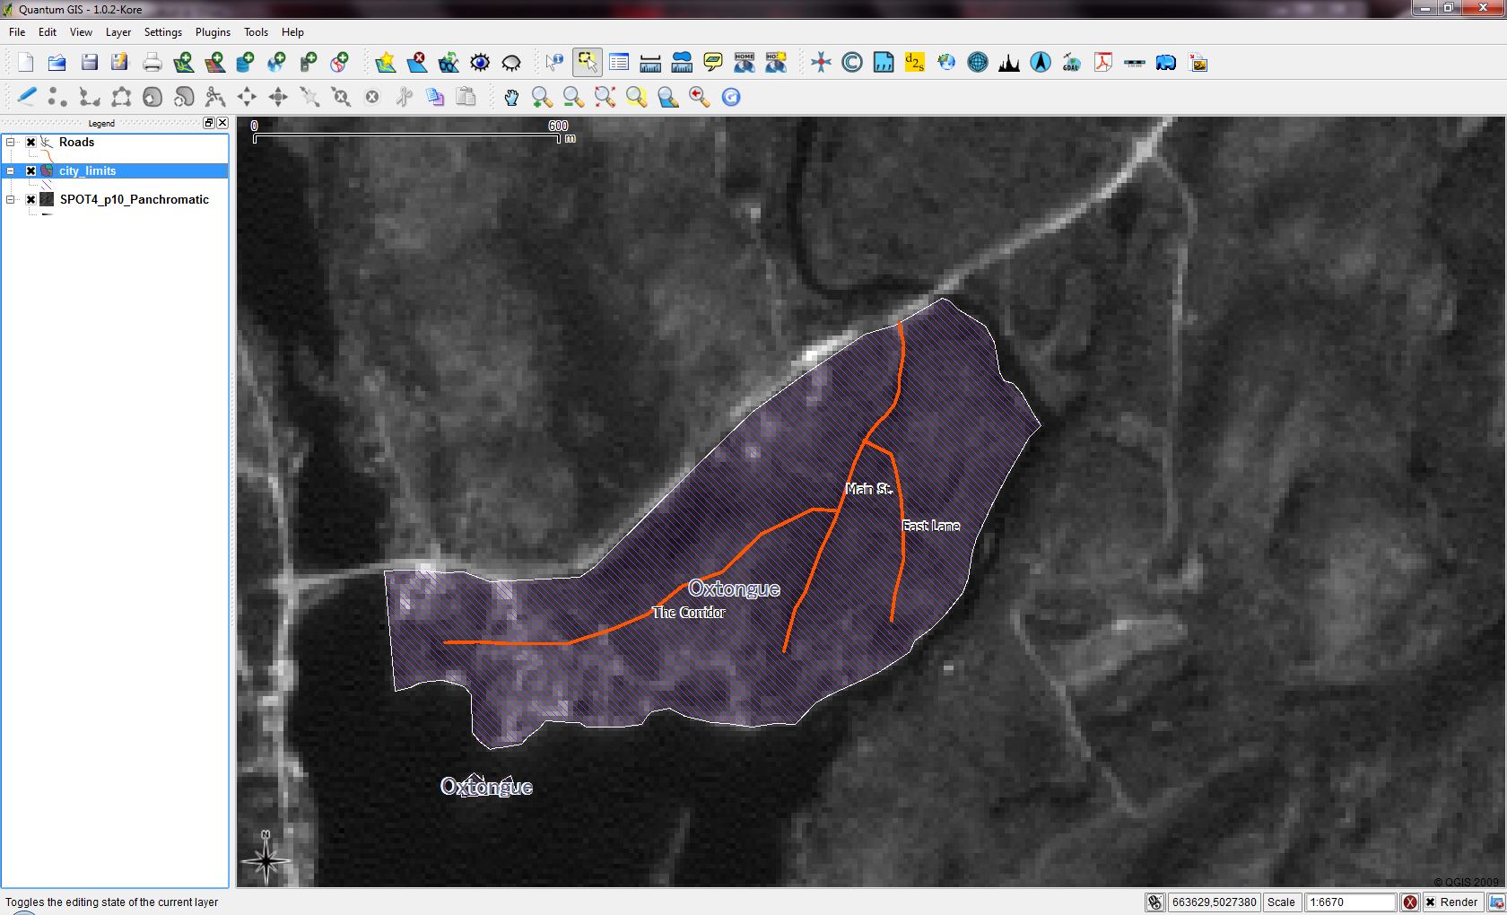This screenshot has height=915, width=1507.
Task: Click the Identify Features tool
Action: (554, 63)
